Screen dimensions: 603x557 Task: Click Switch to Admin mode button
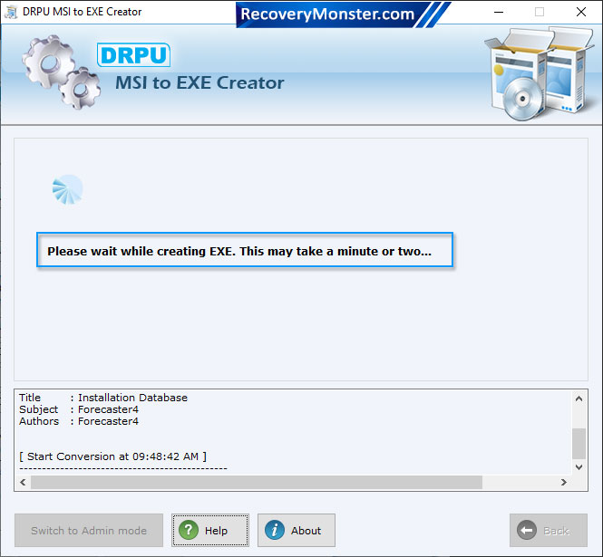[x=89, y=530]
